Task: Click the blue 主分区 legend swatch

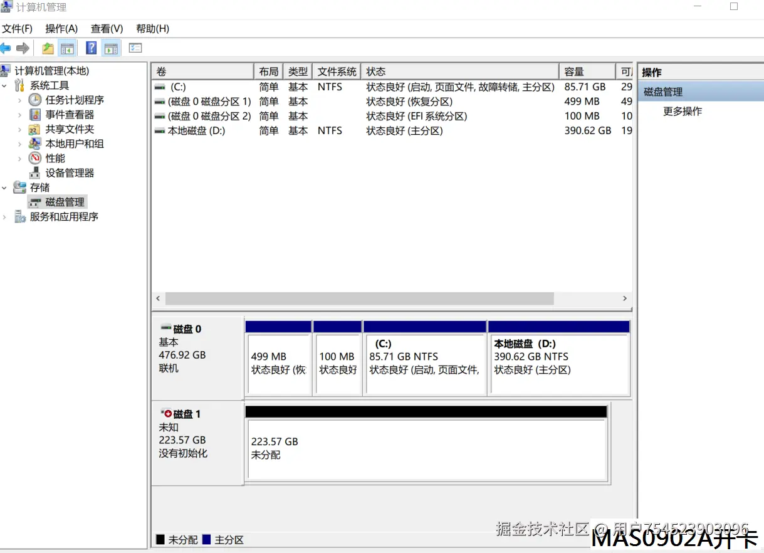Action: (x=207, y=539)
